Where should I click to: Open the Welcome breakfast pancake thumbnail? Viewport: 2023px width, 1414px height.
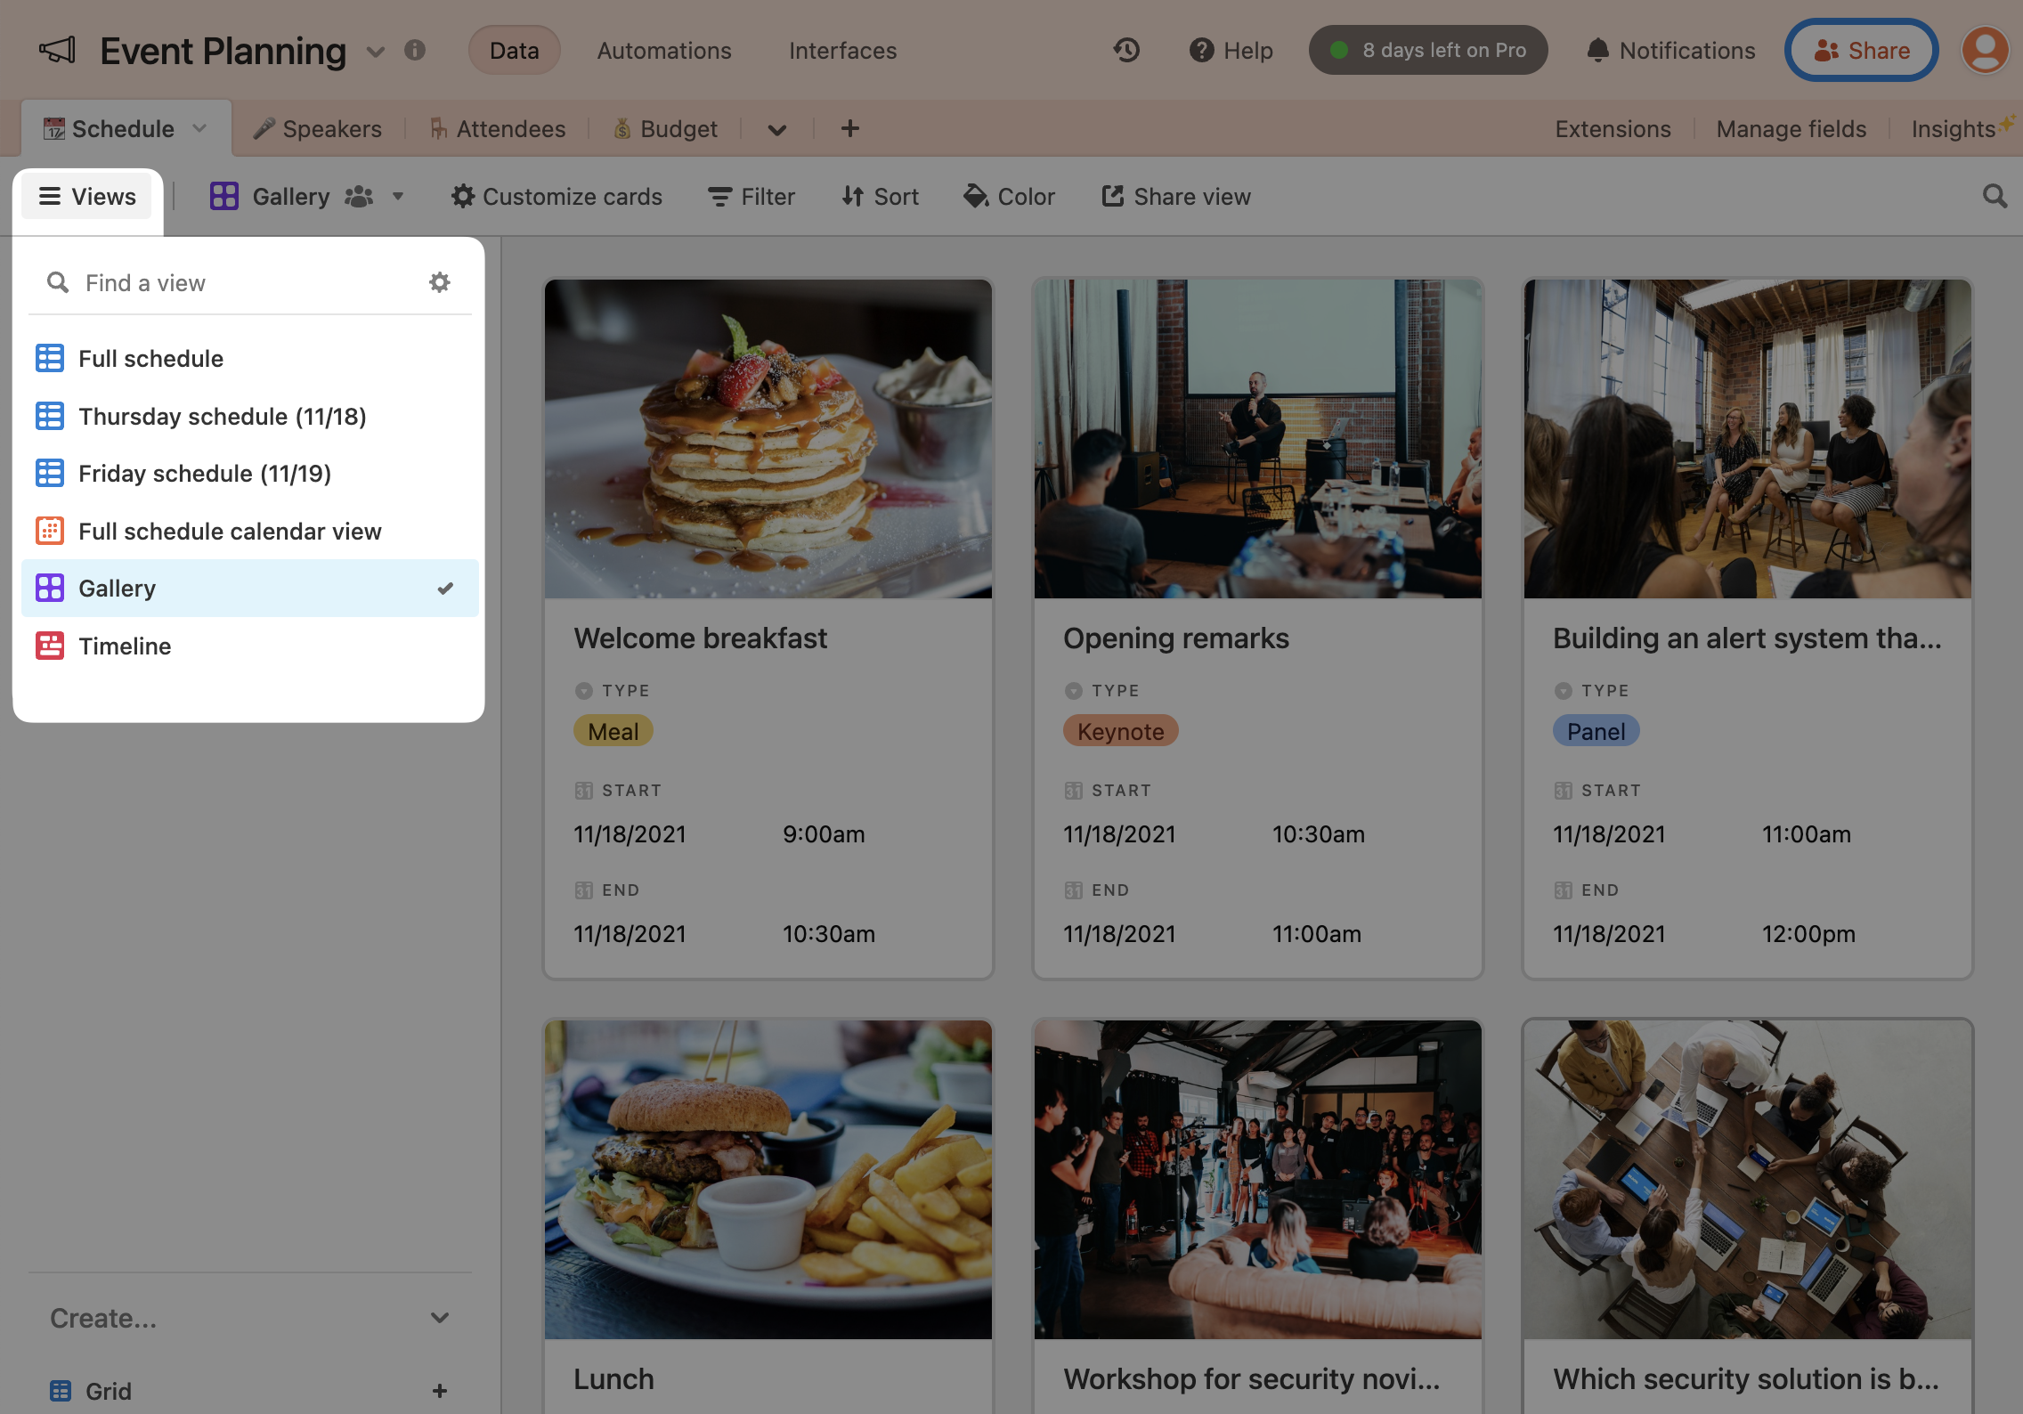point(768,438)
